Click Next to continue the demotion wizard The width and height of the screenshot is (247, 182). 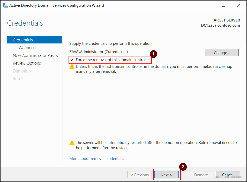167,175
